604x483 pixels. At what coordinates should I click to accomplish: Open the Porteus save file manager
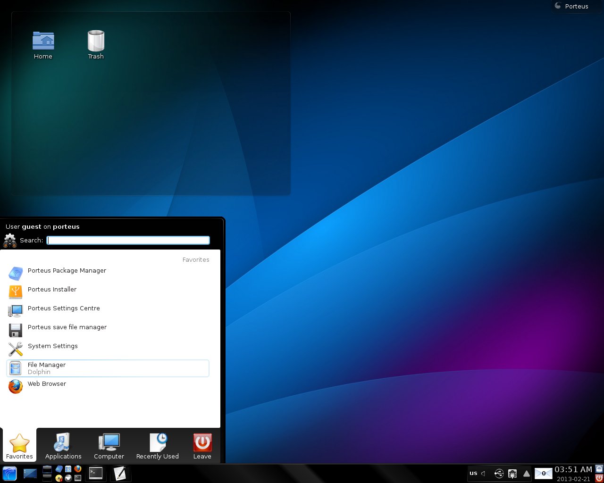pos(67,327)
